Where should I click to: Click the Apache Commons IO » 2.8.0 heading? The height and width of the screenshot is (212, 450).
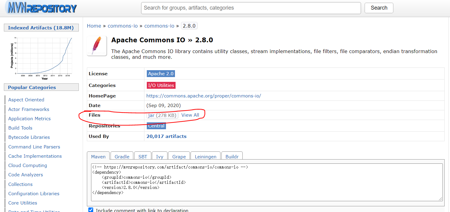point(162,40)
